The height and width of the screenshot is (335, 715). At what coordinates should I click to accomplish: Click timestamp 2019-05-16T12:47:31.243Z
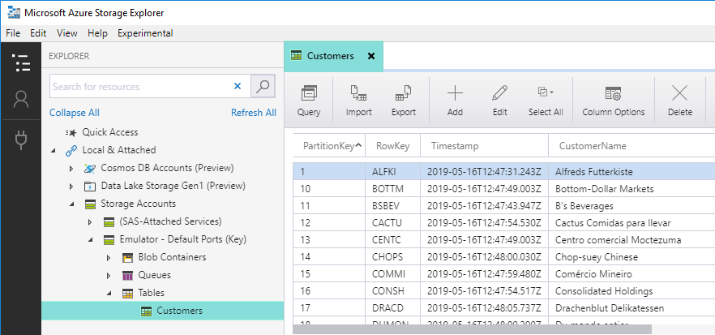[484, 172]
